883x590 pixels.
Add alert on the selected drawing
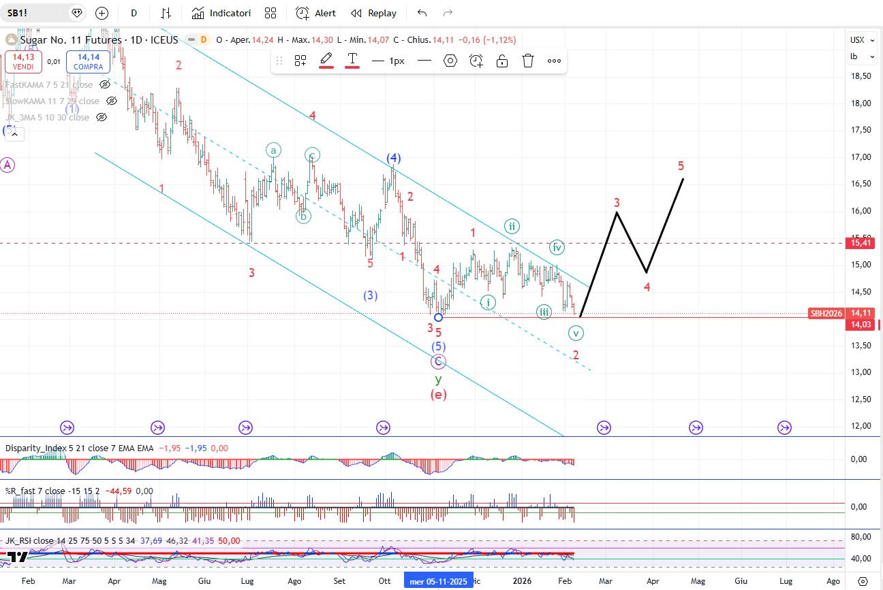pos(476,61)
